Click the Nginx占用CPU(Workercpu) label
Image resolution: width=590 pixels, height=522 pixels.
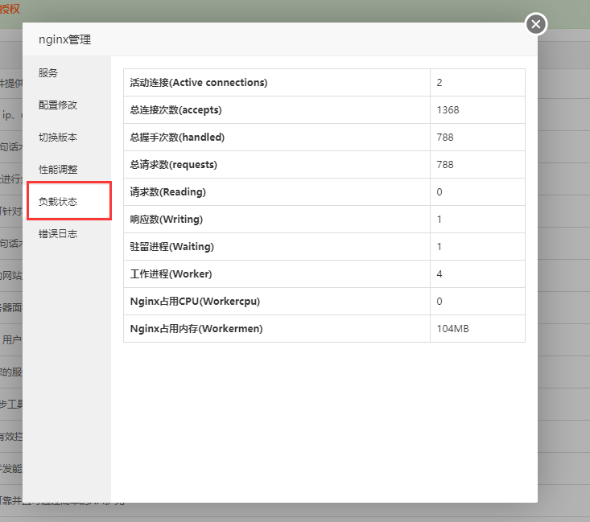coord(195,302)
